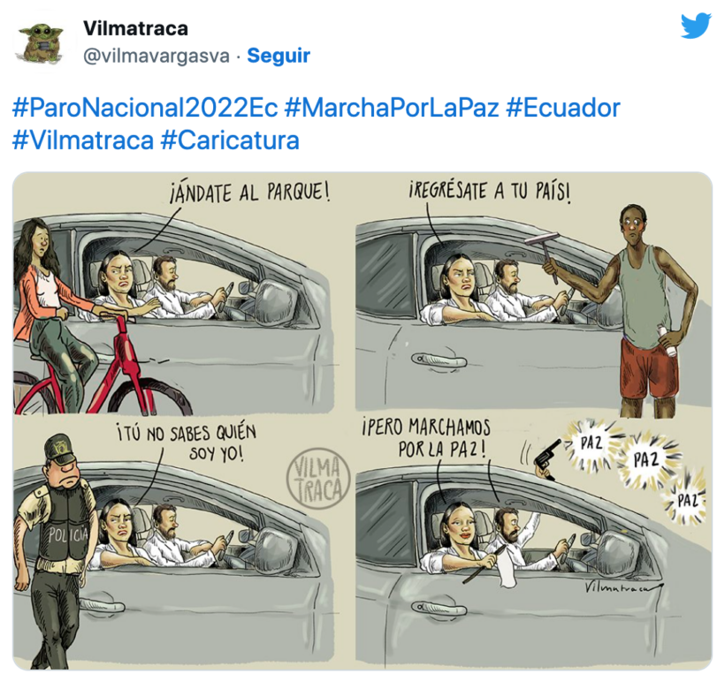The height and width of the screenshot is (681, 725).
Task: Click the '¡Tú no sabes quién soy yo!' text
Action: (186, 443)
